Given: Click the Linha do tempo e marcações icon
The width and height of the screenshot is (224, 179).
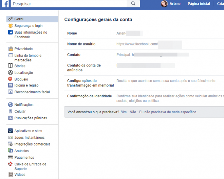Looking at the screenshot, I should [x=11, y=55].
